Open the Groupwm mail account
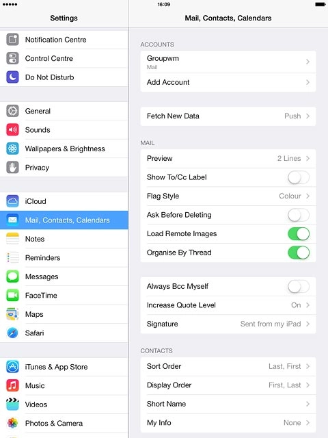 pyautogui.click(x=228, y=62)
